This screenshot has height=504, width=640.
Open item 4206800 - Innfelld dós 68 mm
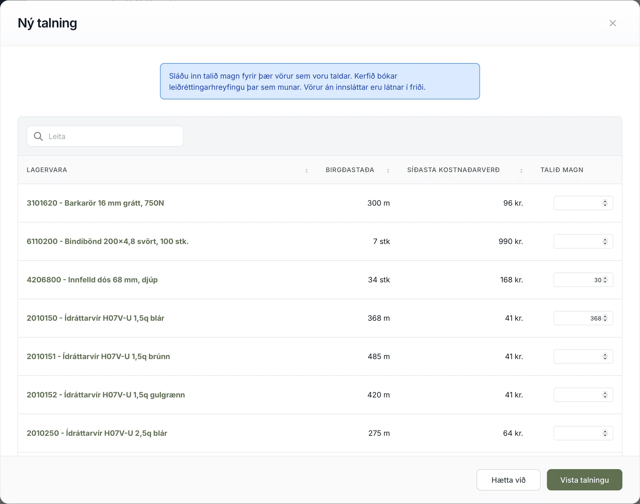92,280
